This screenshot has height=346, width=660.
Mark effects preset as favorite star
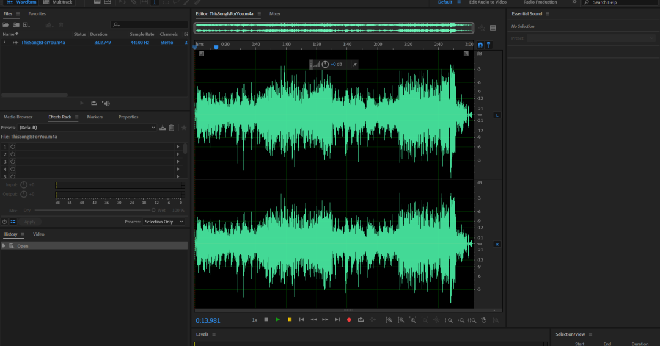pos(184,128)
